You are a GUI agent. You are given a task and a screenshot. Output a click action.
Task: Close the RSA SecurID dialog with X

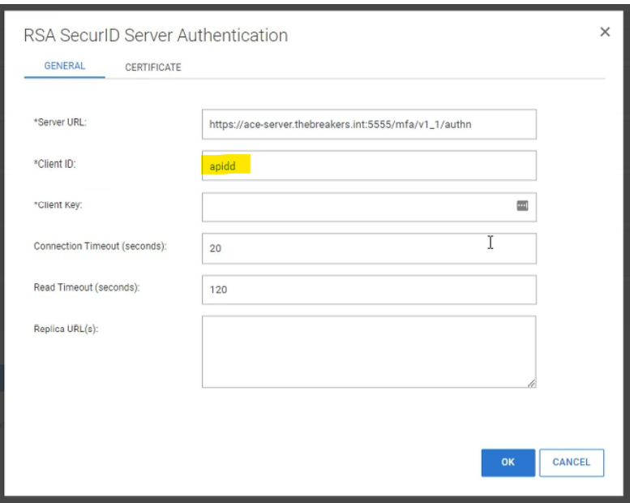[x=604, y=32]
